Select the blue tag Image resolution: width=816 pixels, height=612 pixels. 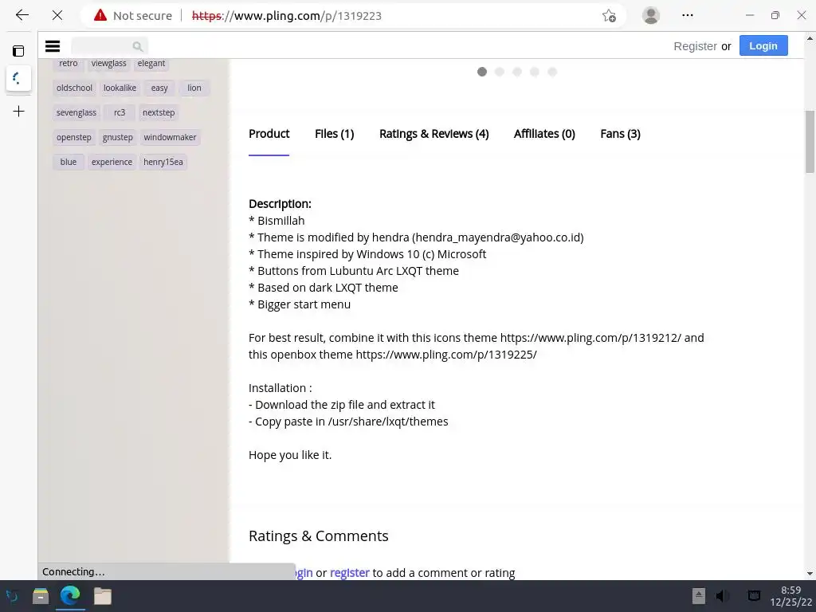point(69,162)
